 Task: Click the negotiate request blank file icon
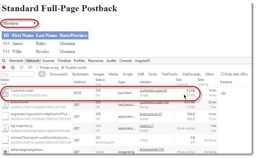tap(5, 116)
